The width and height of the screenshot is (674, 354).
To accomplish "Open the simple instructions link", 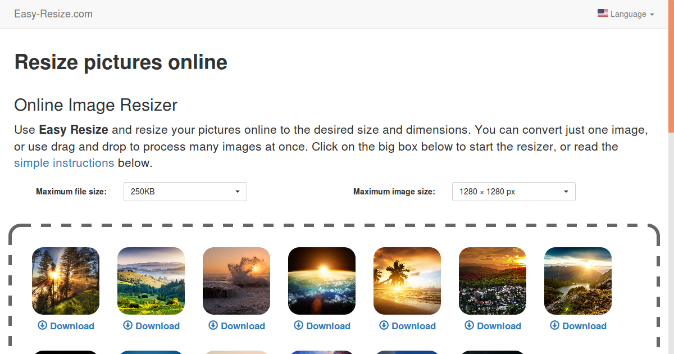I will [64, 163].
